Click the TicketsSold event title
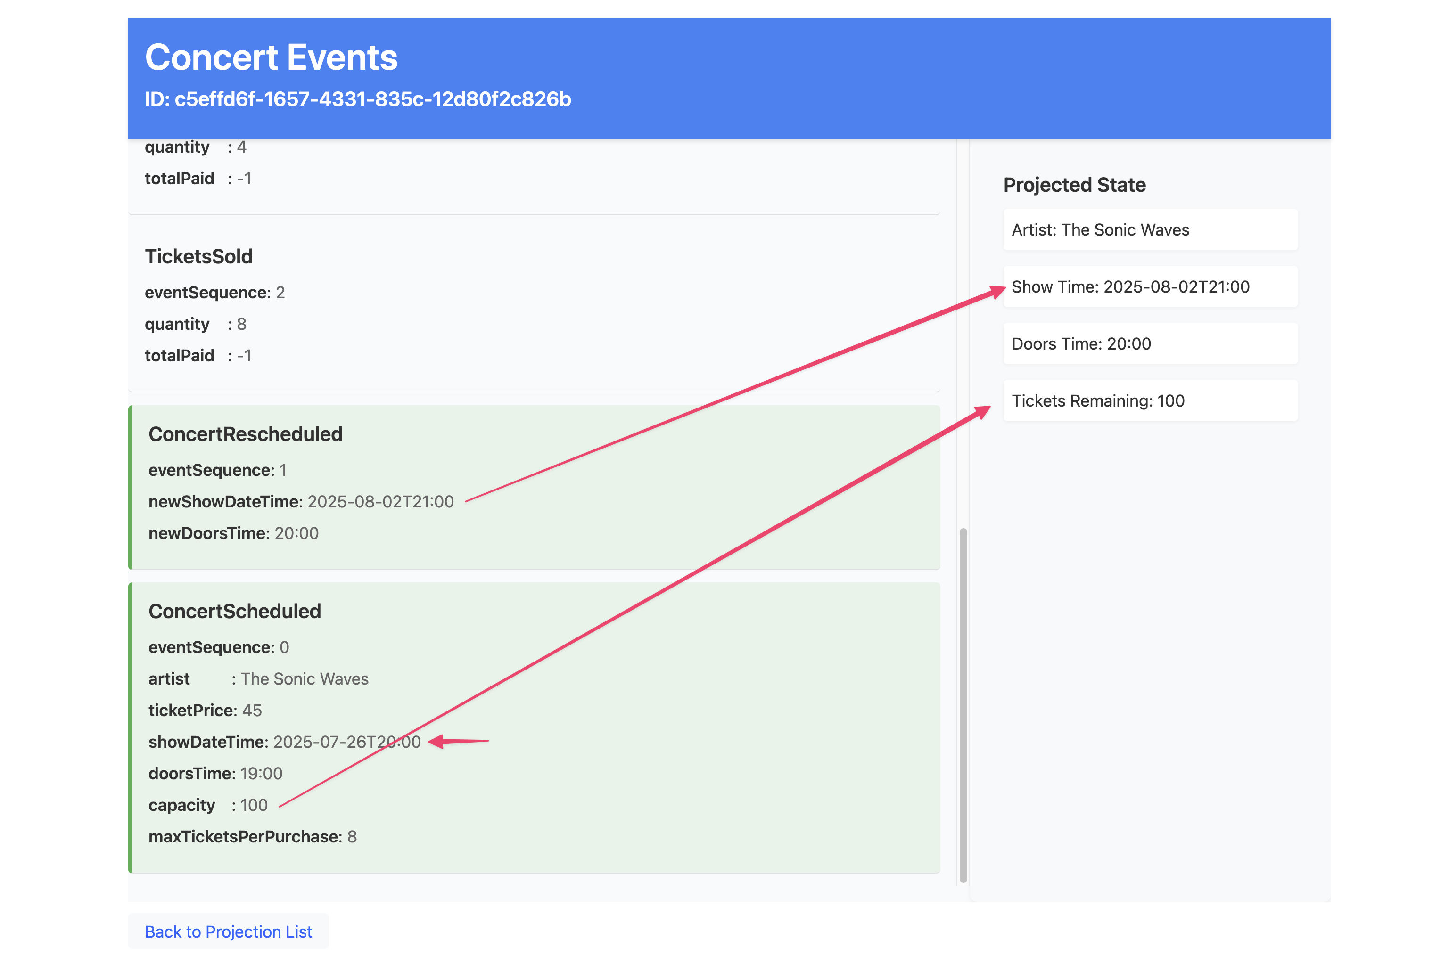Viewport: 1449px width, 980px height. pos(199,256)
